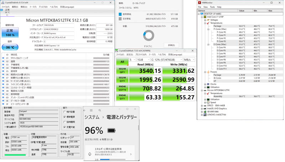Screen dimensions: 285x162
Task: Click the back arrow in Settings
Action: click(84, 110)
